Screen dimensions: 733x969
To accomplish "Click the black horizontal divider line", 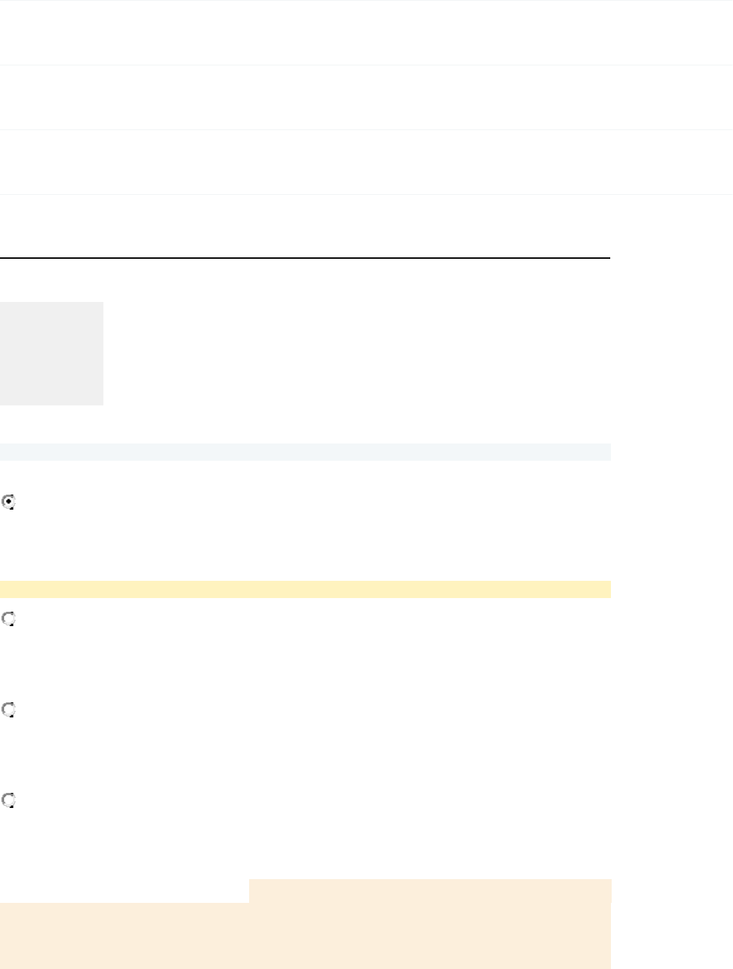I will pos(305,257).
